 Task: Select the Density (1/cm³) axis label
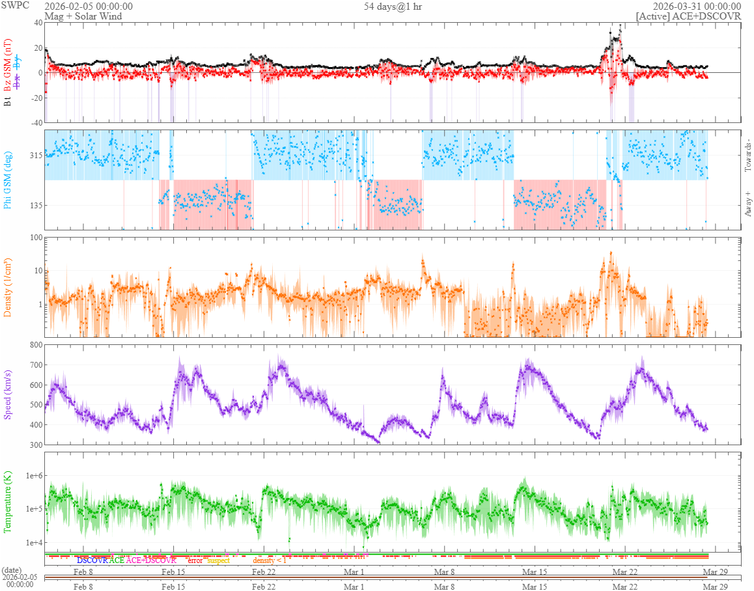(x=8, y=287)
